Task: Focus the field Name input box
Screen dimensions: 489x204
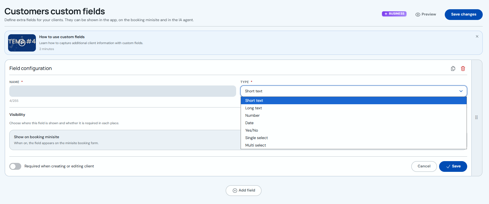Action: click(x=123, y=91)
